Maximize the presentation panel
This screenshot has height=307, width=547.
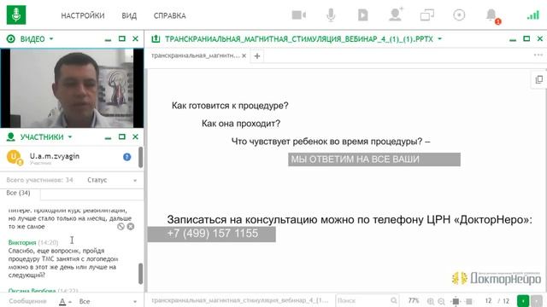(x=526, y=38)
